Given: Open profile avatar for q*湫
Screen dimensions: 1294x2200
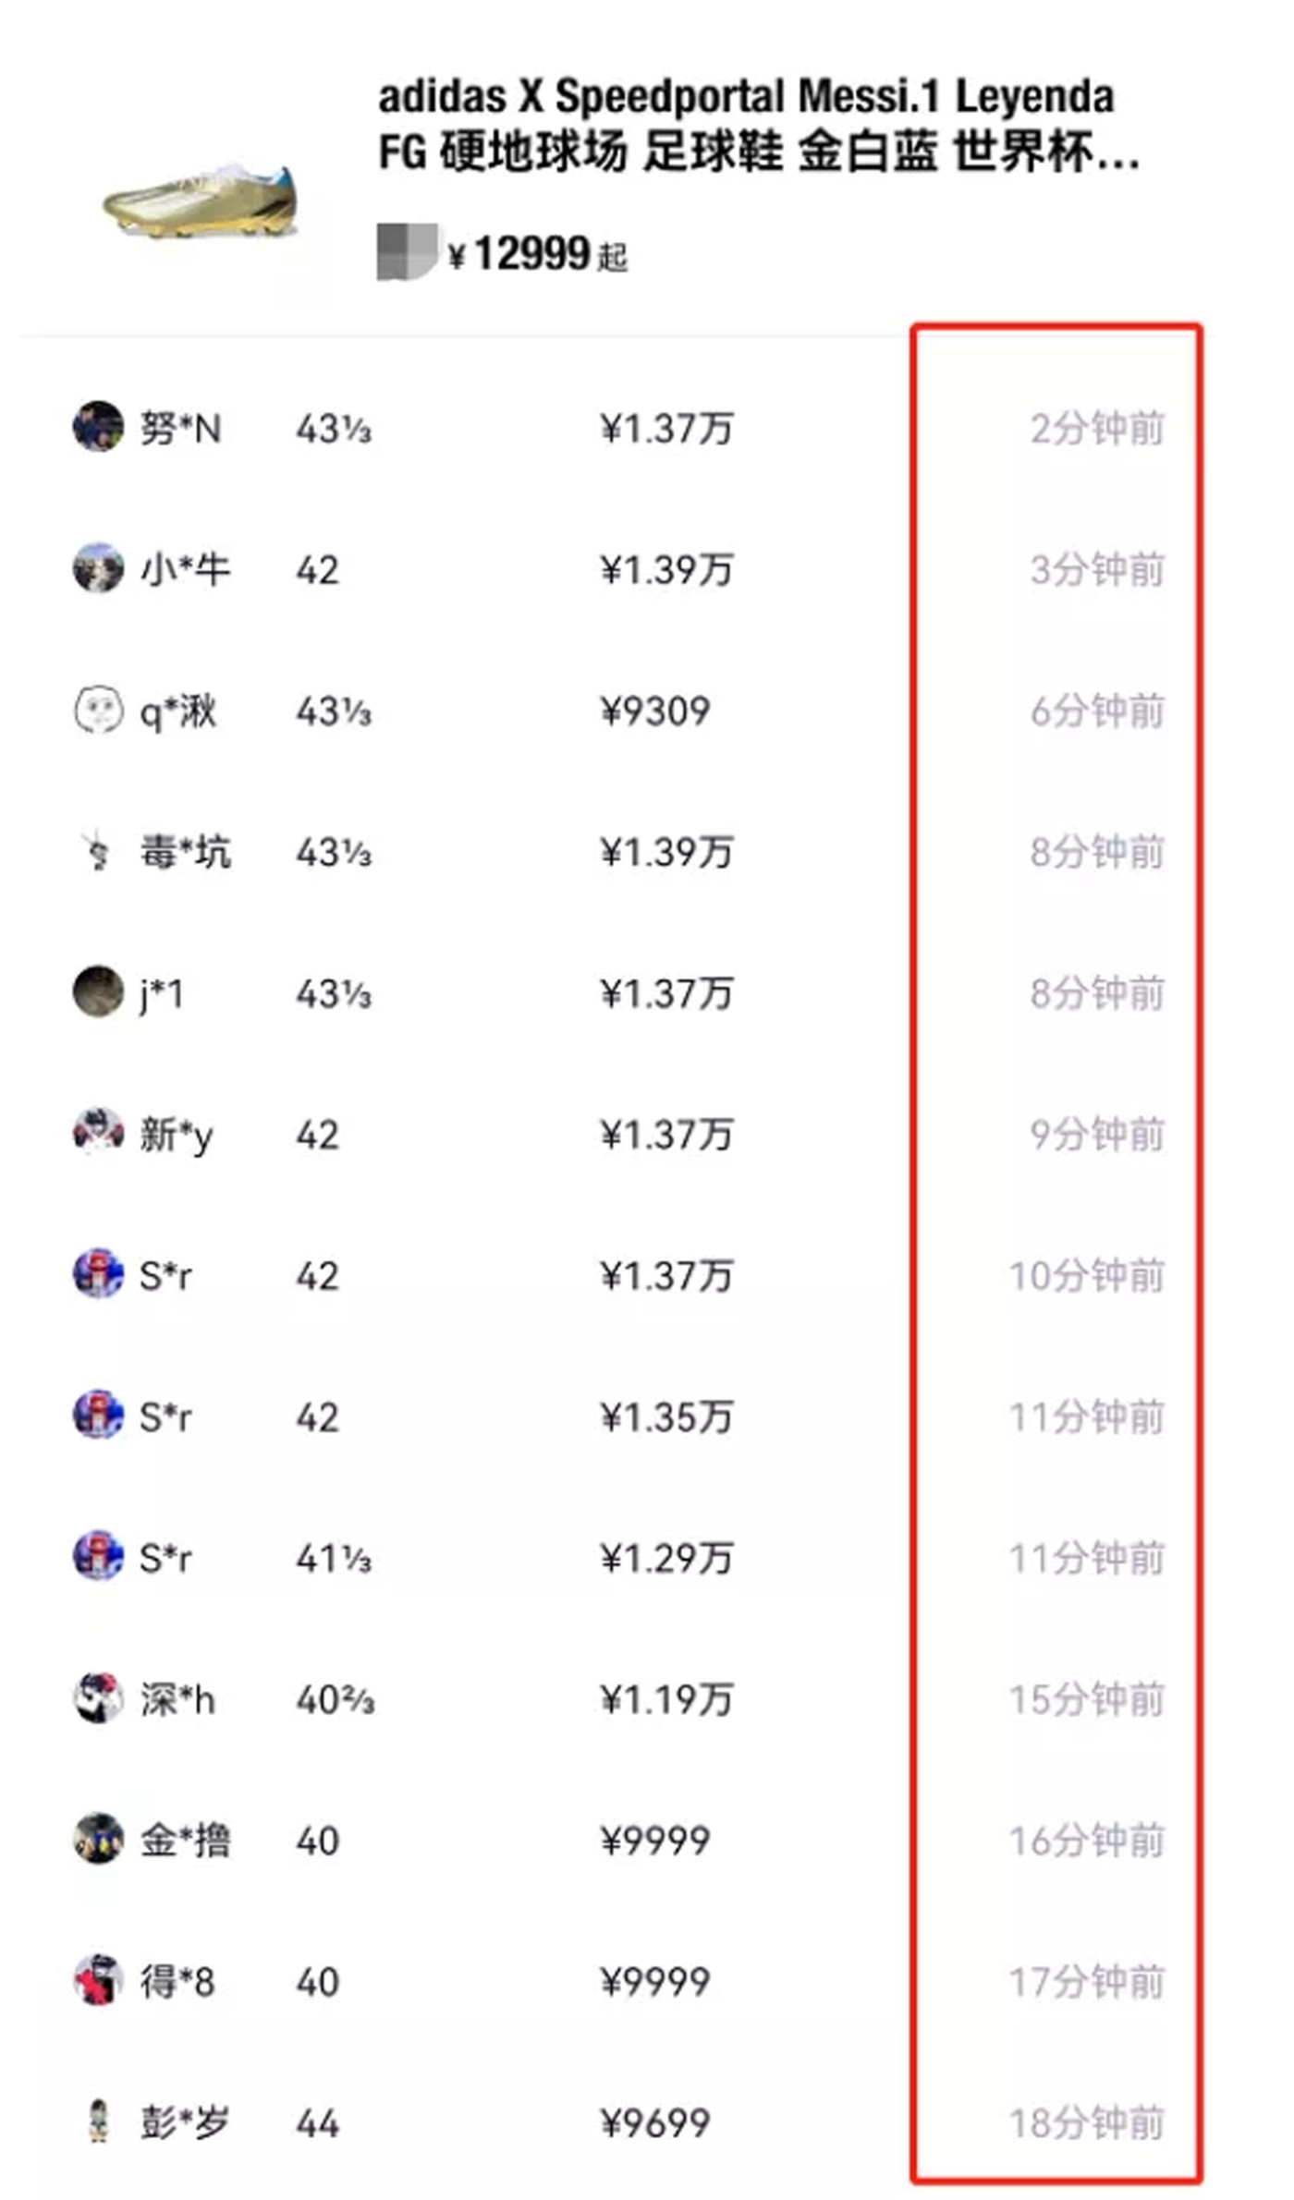Looking at the screenshot, I should click(x=98, y=710).
